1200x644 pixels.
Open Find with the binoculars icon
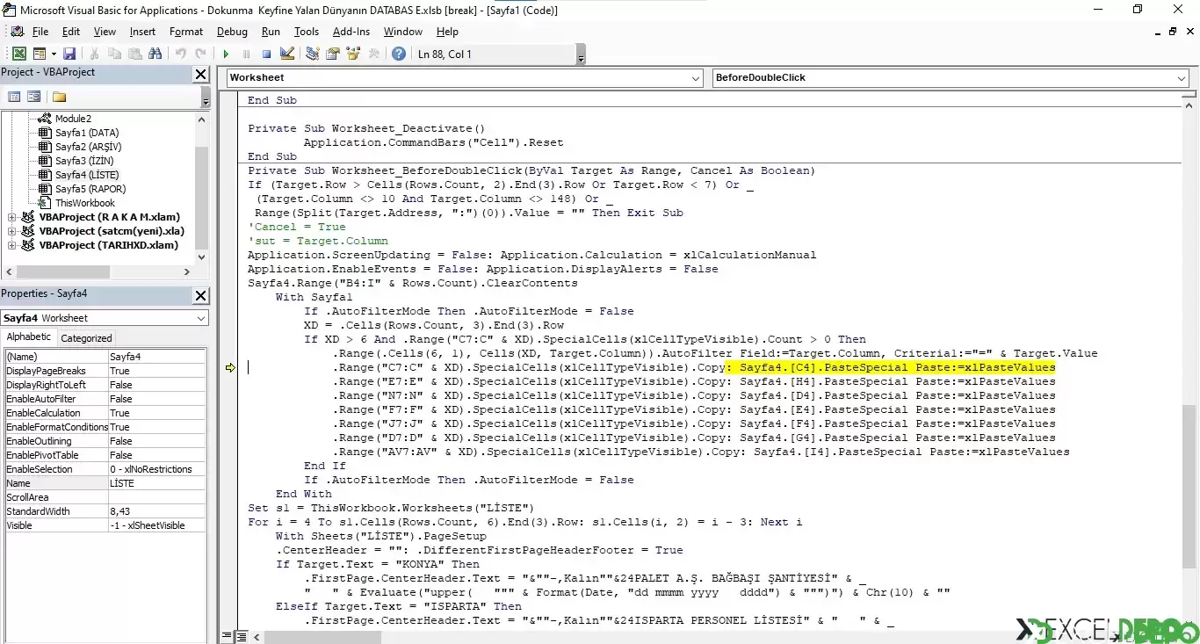pyautogui.click(x=155, y=54)
